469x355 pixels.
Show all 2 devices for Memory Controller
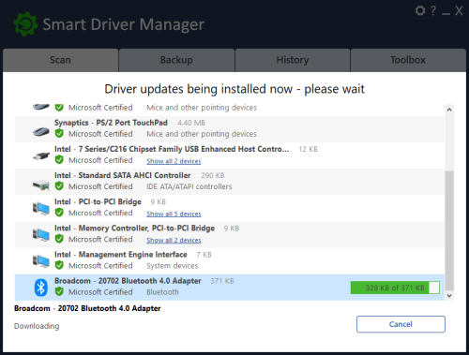coord(174,240)
